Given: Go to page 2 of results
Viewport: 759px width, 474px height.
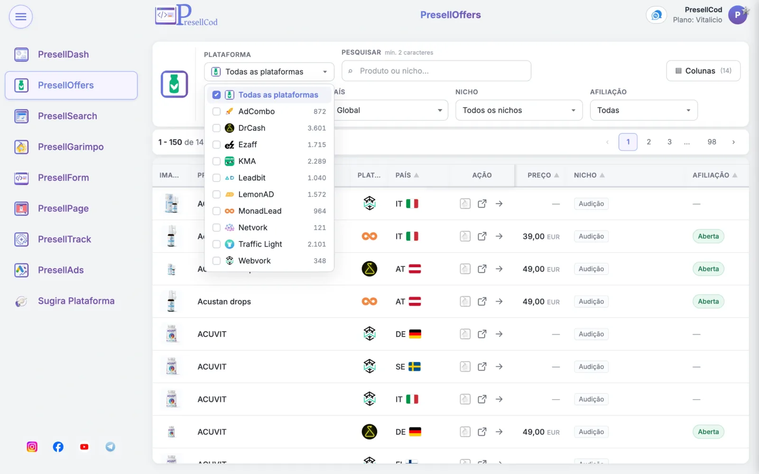Looking at the screenshot, I should (x=649, y=142).
